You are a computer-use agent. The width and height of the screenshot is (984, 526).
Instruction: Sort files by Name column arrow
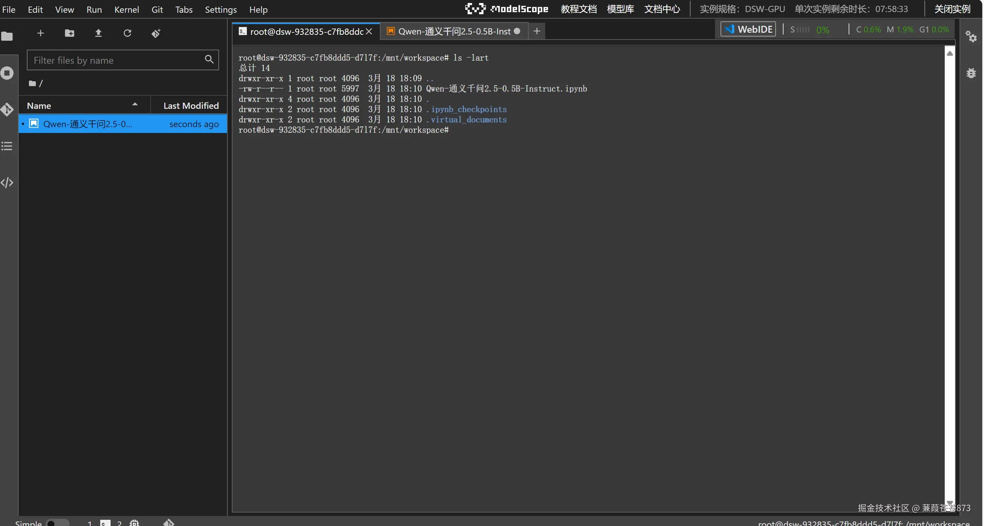[135, 105]
